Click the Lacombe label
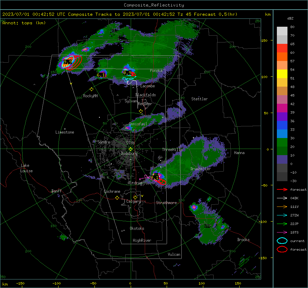308x288 pixels. click(x=147, y=86)
